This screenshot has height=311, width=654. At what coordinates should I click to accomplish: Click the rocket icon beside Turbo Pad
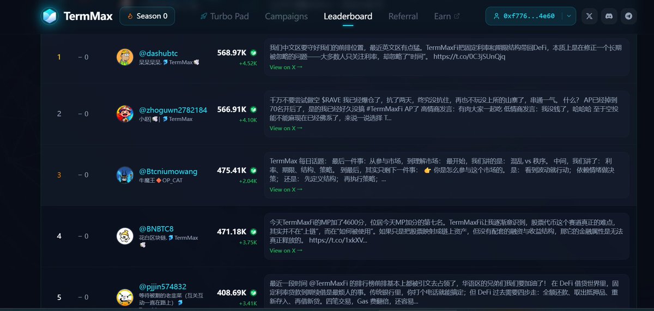[x=204, y=16]
